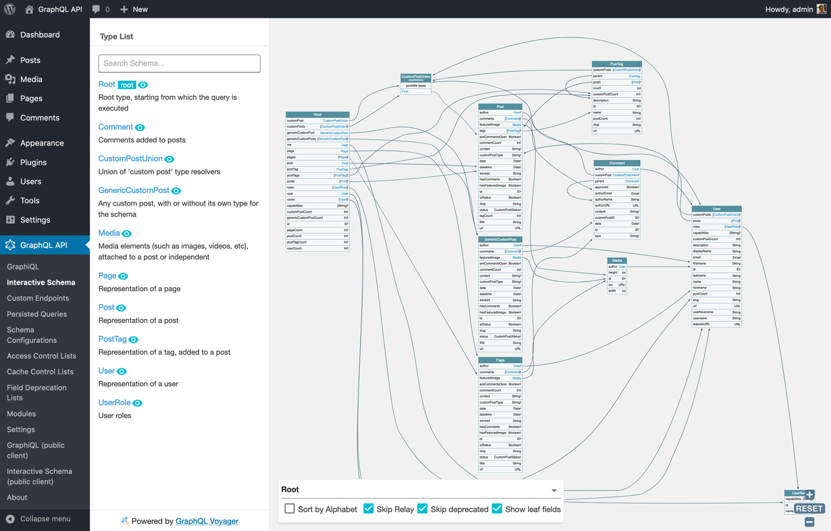This screenshot has height=531, width=831.
Task: Focus on Media type using eye icon
Action: click(x=127, y=234)
